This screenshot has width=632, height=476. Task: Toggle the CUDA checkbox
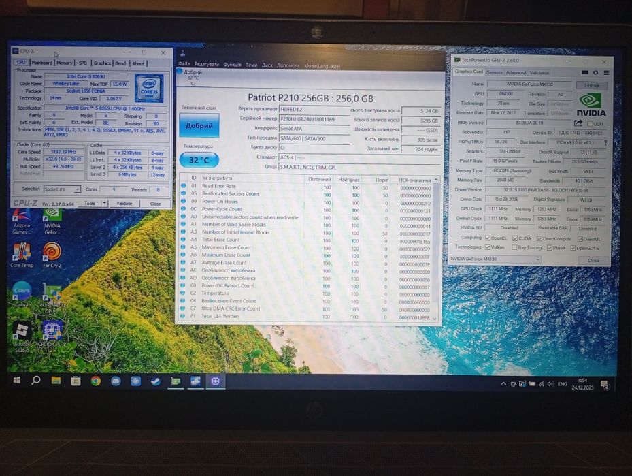(515, 238)
